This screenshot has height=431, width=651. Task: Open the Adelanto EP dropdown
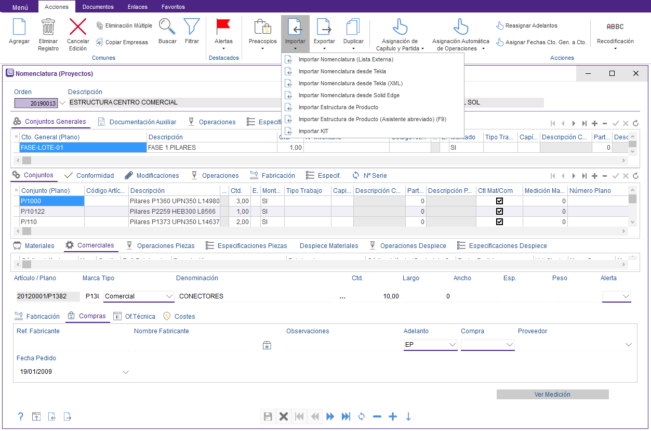coord(451,345)
